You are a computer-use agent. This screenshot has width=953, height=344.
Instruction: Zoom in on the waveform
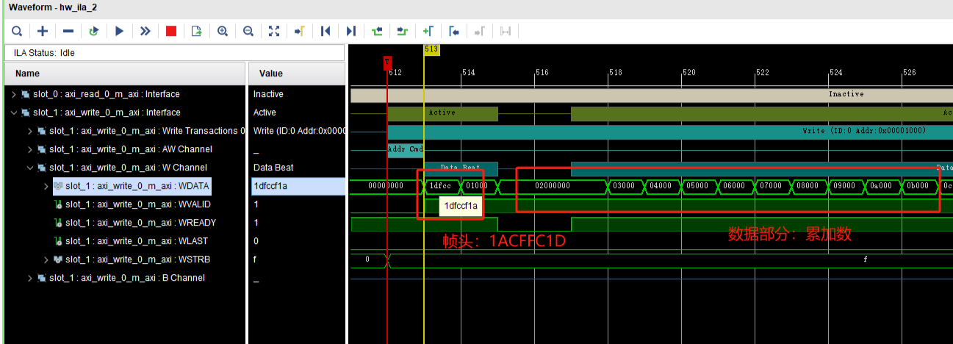point(223,31)
